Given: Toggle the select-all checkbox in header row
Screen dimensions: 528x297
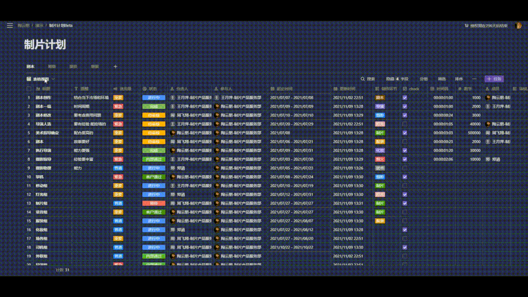Looking at the screenshot, I should [x=29, y=89].
